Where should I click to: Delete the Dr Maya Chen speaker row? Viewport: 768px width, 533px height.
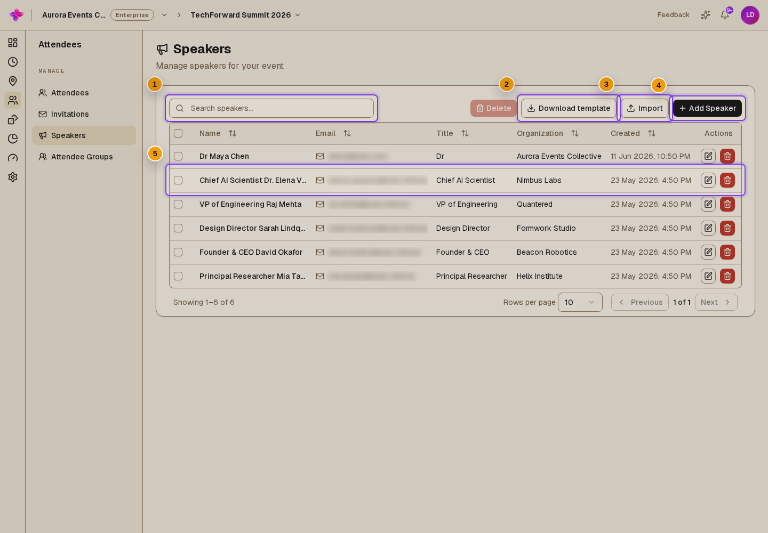[x=727, y=156]
